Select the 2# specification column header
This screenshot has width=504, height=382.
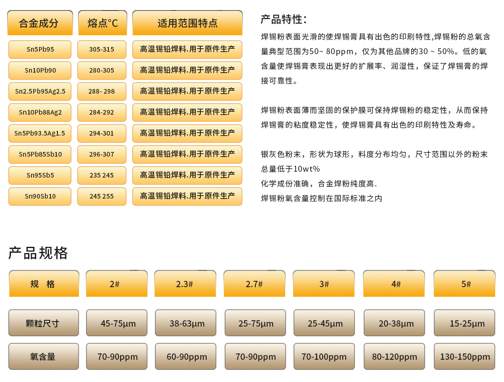pyautogui.click(x=116, y=283)
